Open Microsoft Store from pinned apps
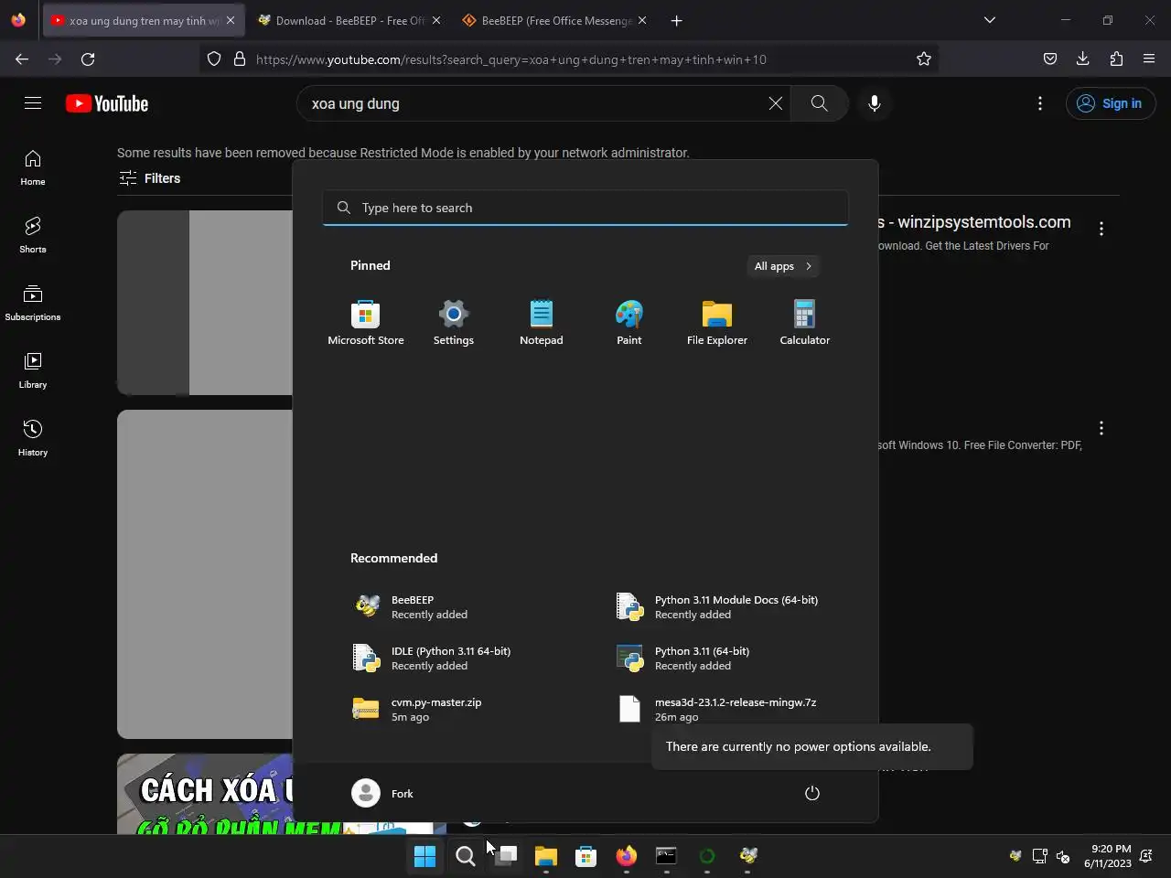 click(x=366, y=323)
